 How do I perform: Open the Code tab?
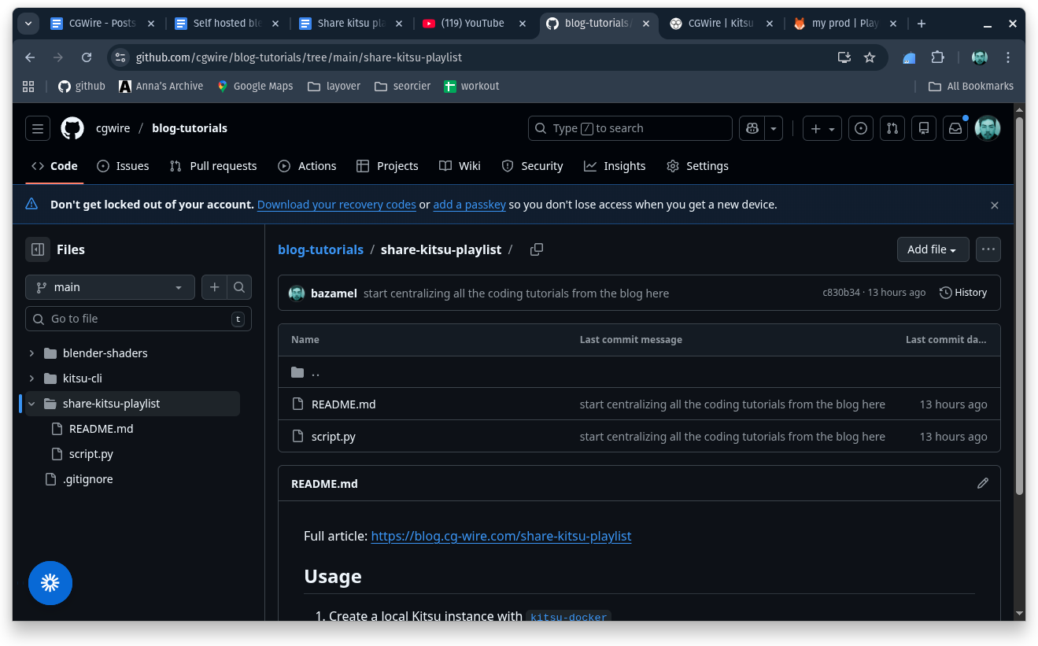pyautogui.click(x=54, y=166)
